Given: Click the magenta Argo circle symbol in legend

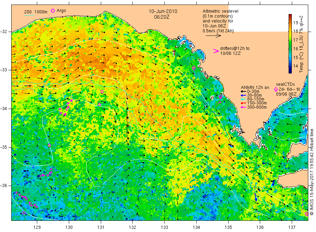Looking at the screenshot, I should (53, 11).
